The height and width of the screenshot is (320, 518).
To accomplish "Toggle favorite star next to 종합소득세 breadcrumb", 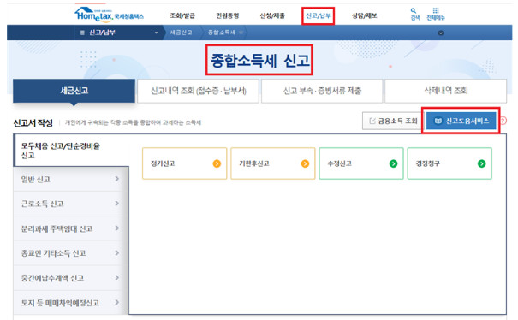I will coord(241,33).
